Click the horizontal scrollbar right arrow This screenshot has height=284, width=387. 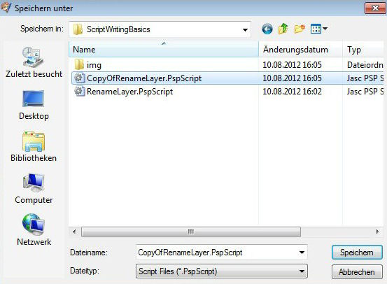[378, 232]
